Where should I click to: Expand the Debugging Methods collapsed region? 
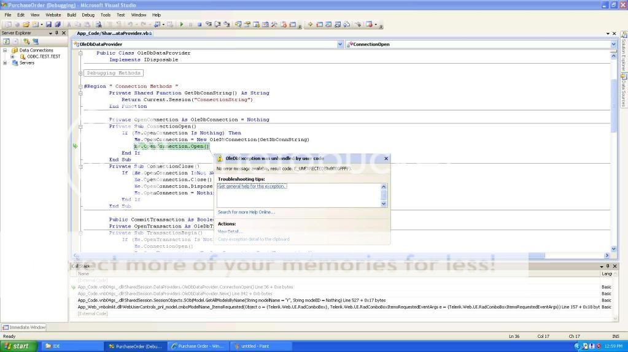(80, 73)
